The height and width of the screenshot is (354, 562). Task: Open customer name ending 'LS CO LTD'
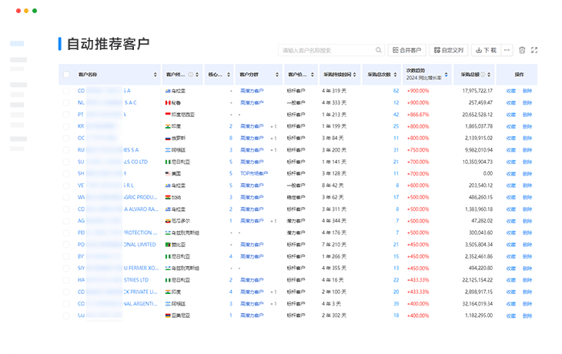click(113, 162)
